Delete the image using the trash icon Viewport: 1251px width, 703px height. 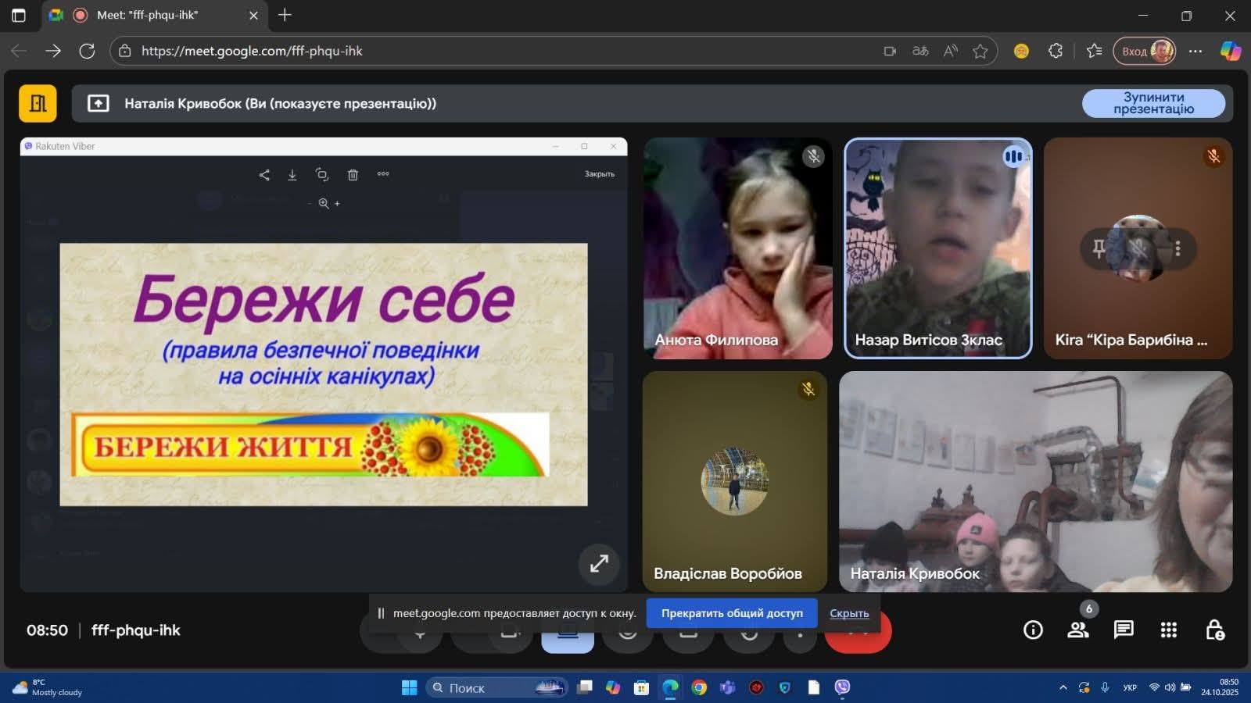[353, 175]
